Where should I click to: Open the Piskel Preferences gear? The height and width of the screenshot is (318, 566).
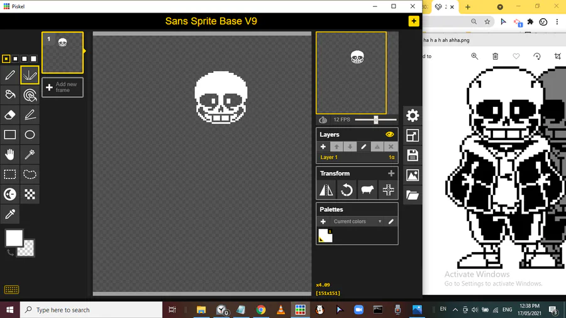(412, 116)
